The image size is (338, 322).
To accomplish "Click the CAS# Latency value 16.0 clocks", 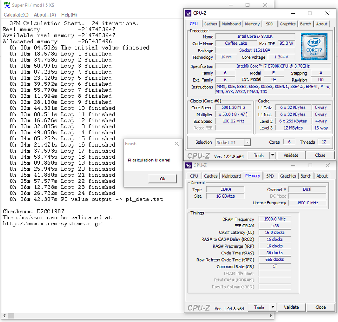I will [274, 233].
